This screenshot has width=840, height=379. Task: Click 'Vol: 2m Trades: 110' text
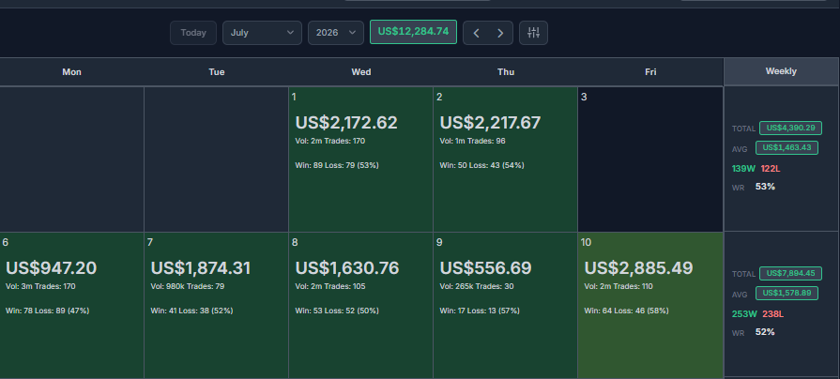click(619, 286)
